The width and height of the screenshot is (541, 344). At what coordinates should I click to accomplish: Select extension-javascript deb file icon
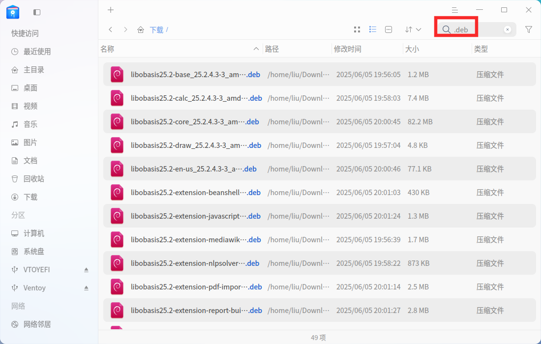point(117,216)
